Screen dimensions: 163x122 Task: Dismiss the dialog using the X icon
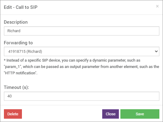pyautogui.click(x=157, y=6)
